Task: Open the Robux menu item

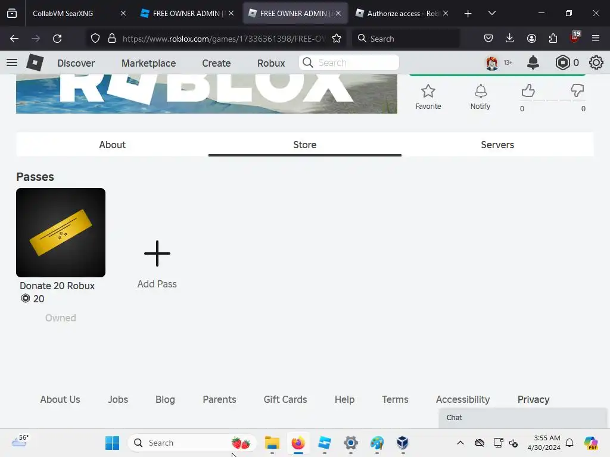Action: pyautogui.click(x=271, y=63)
